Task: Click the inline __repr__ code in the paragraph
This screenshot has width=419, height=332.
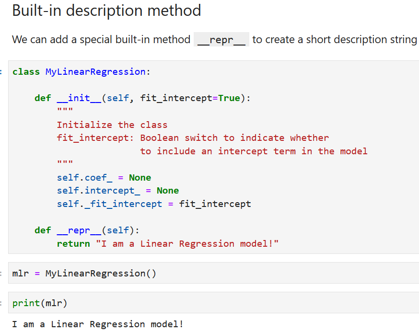Action: 221,40
